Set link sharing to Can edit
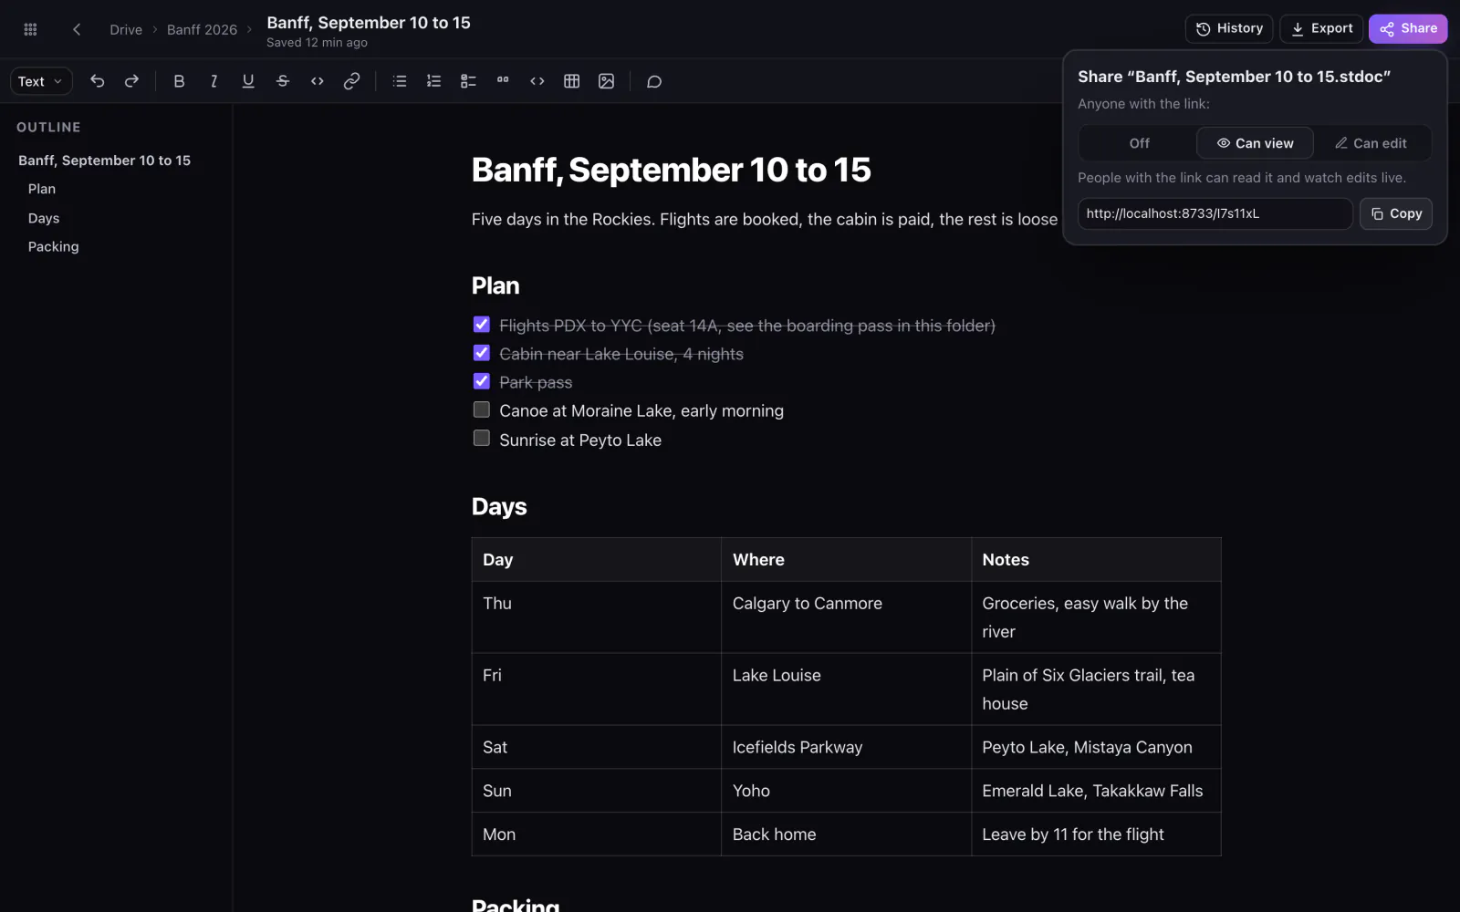The height and width of the screenshot is (912, 1460). [1371, 143]
